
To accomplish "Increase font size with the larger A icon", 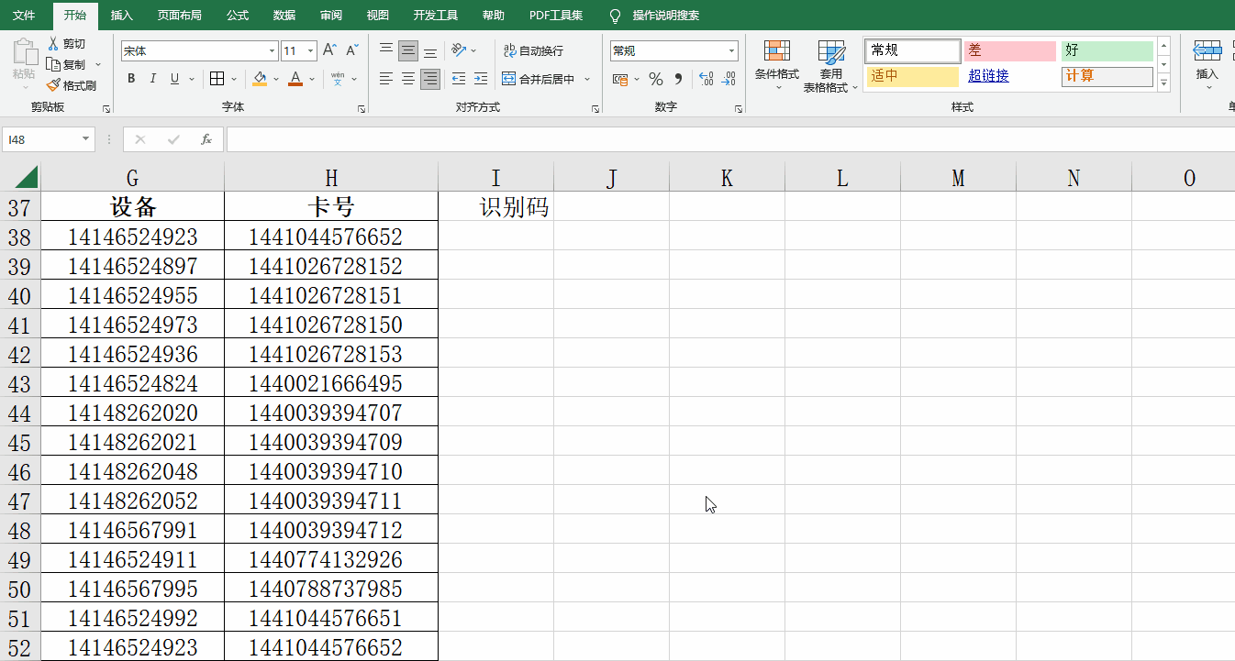I will coord(328,50).
